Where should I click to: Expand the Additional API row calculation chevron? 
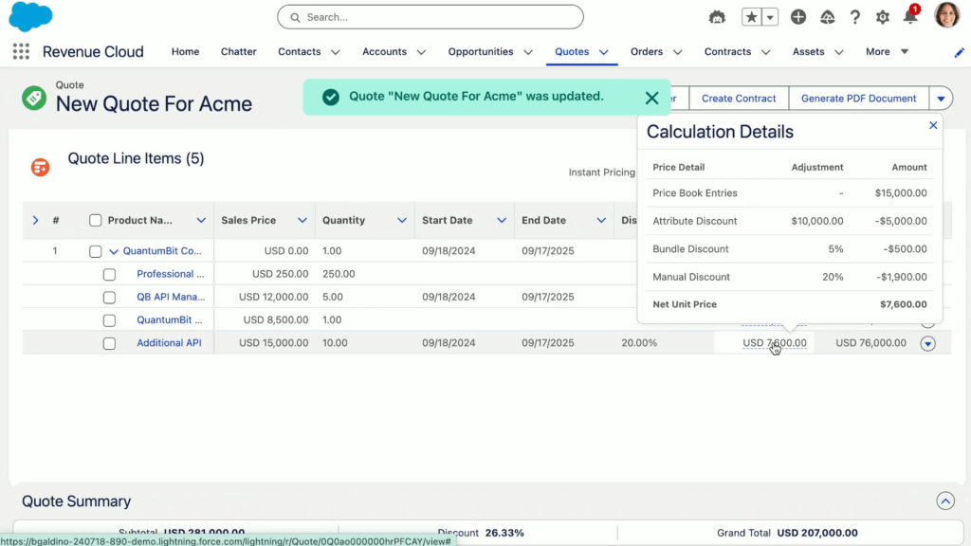pos(927,343)
